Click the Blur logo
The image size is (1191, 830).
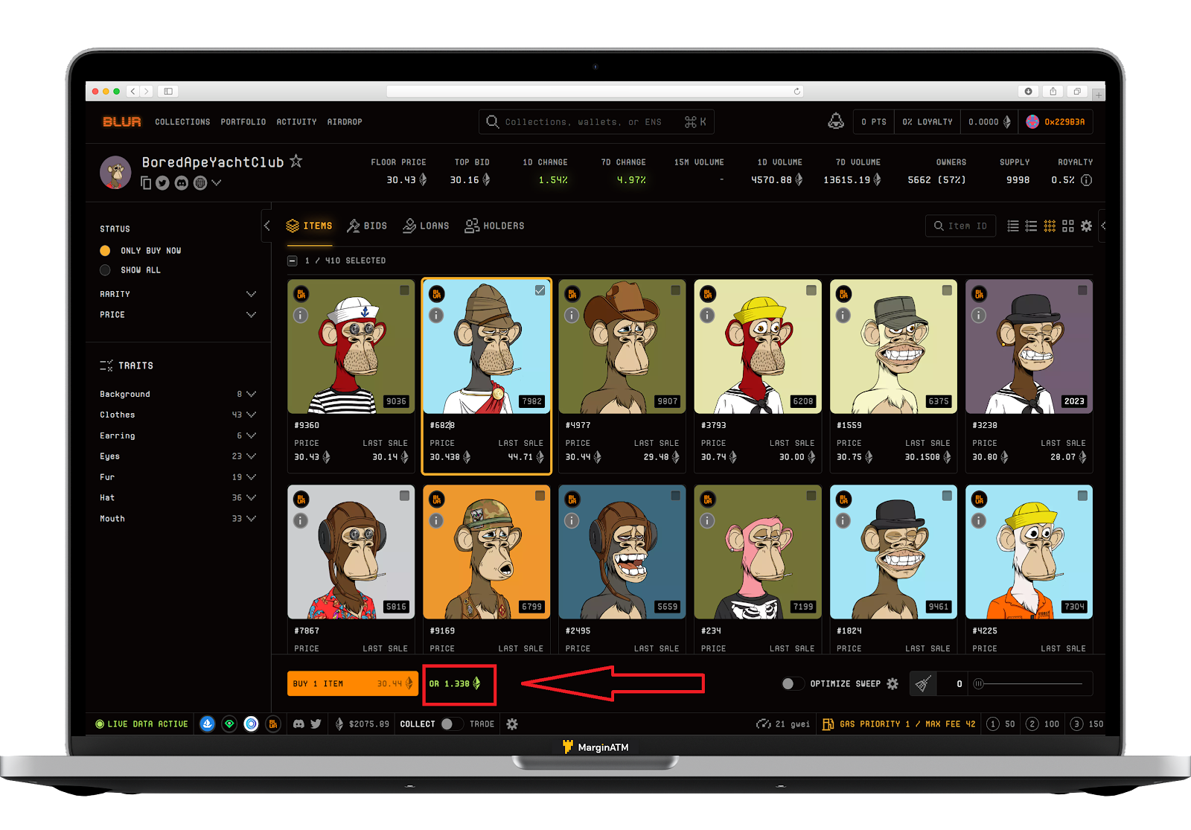[121, 121]
